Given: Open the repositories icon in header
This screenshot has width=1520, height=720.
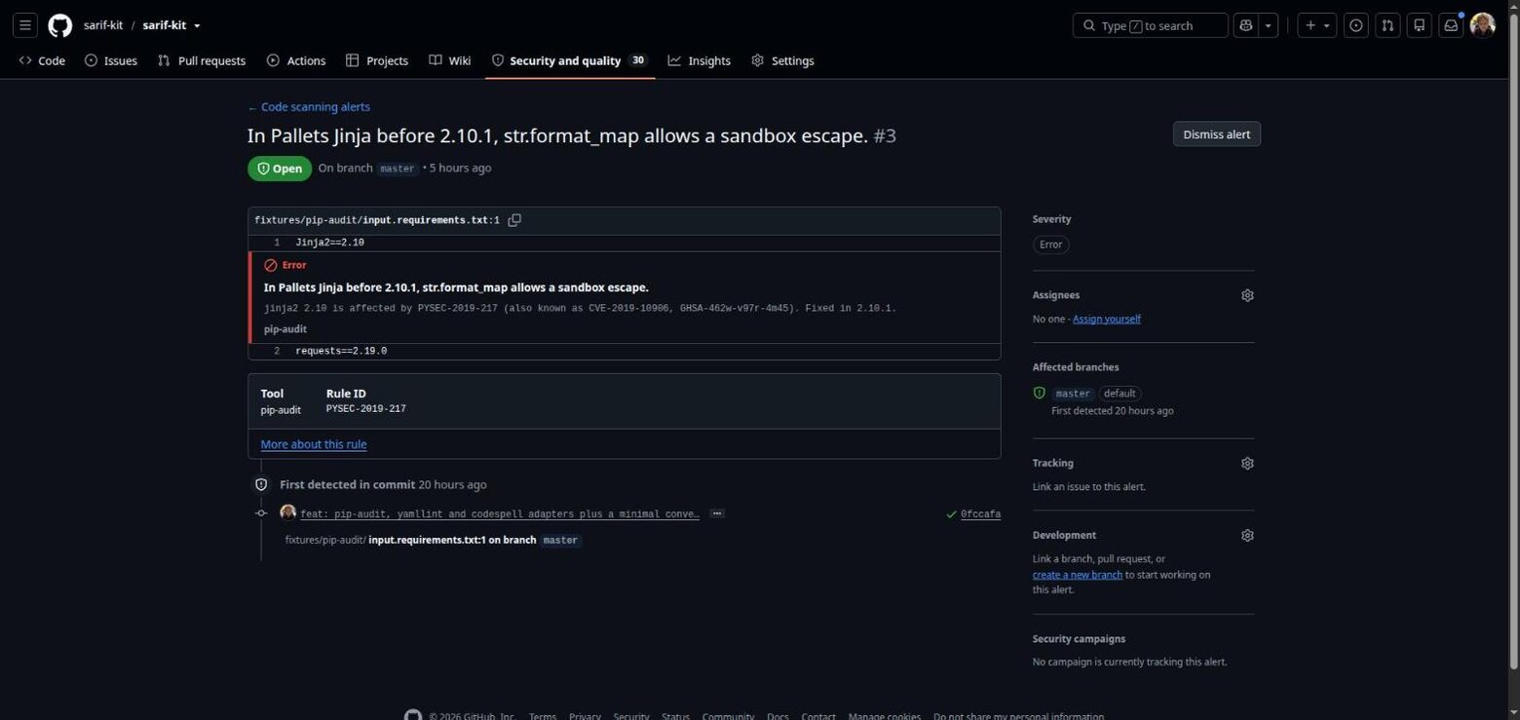Looking at the screenshot, I should (1420, 25).
